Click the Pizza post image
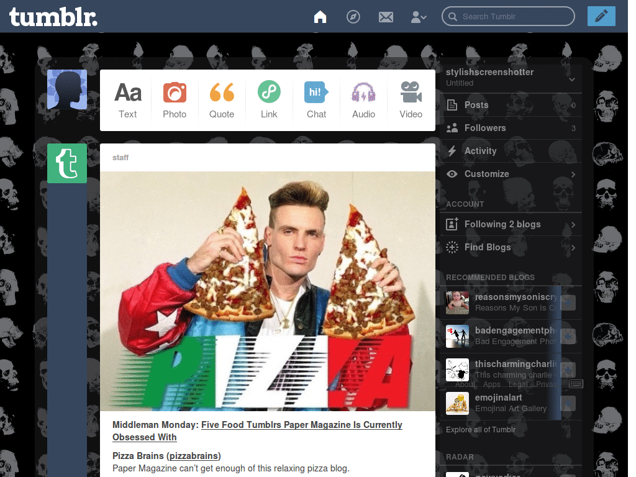636x477 pixels. pos(268,291)
